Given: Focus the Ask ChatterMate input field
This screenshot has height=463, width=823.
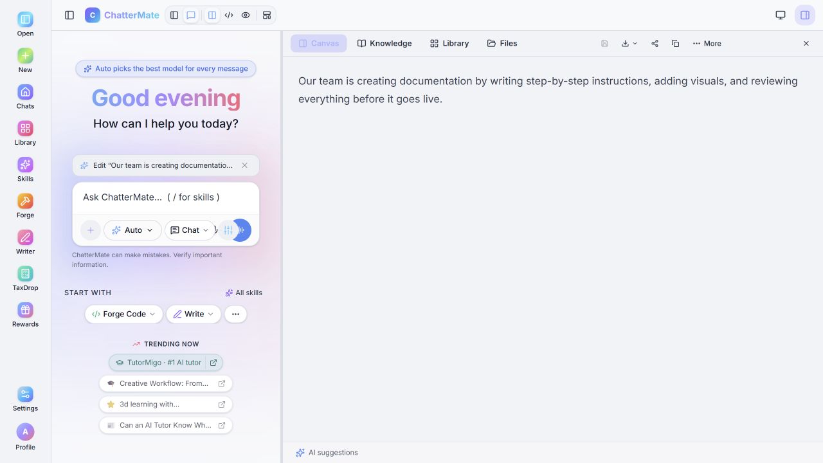Looking at the screenshot, I should pyautogui.click(x=166, y=197).
